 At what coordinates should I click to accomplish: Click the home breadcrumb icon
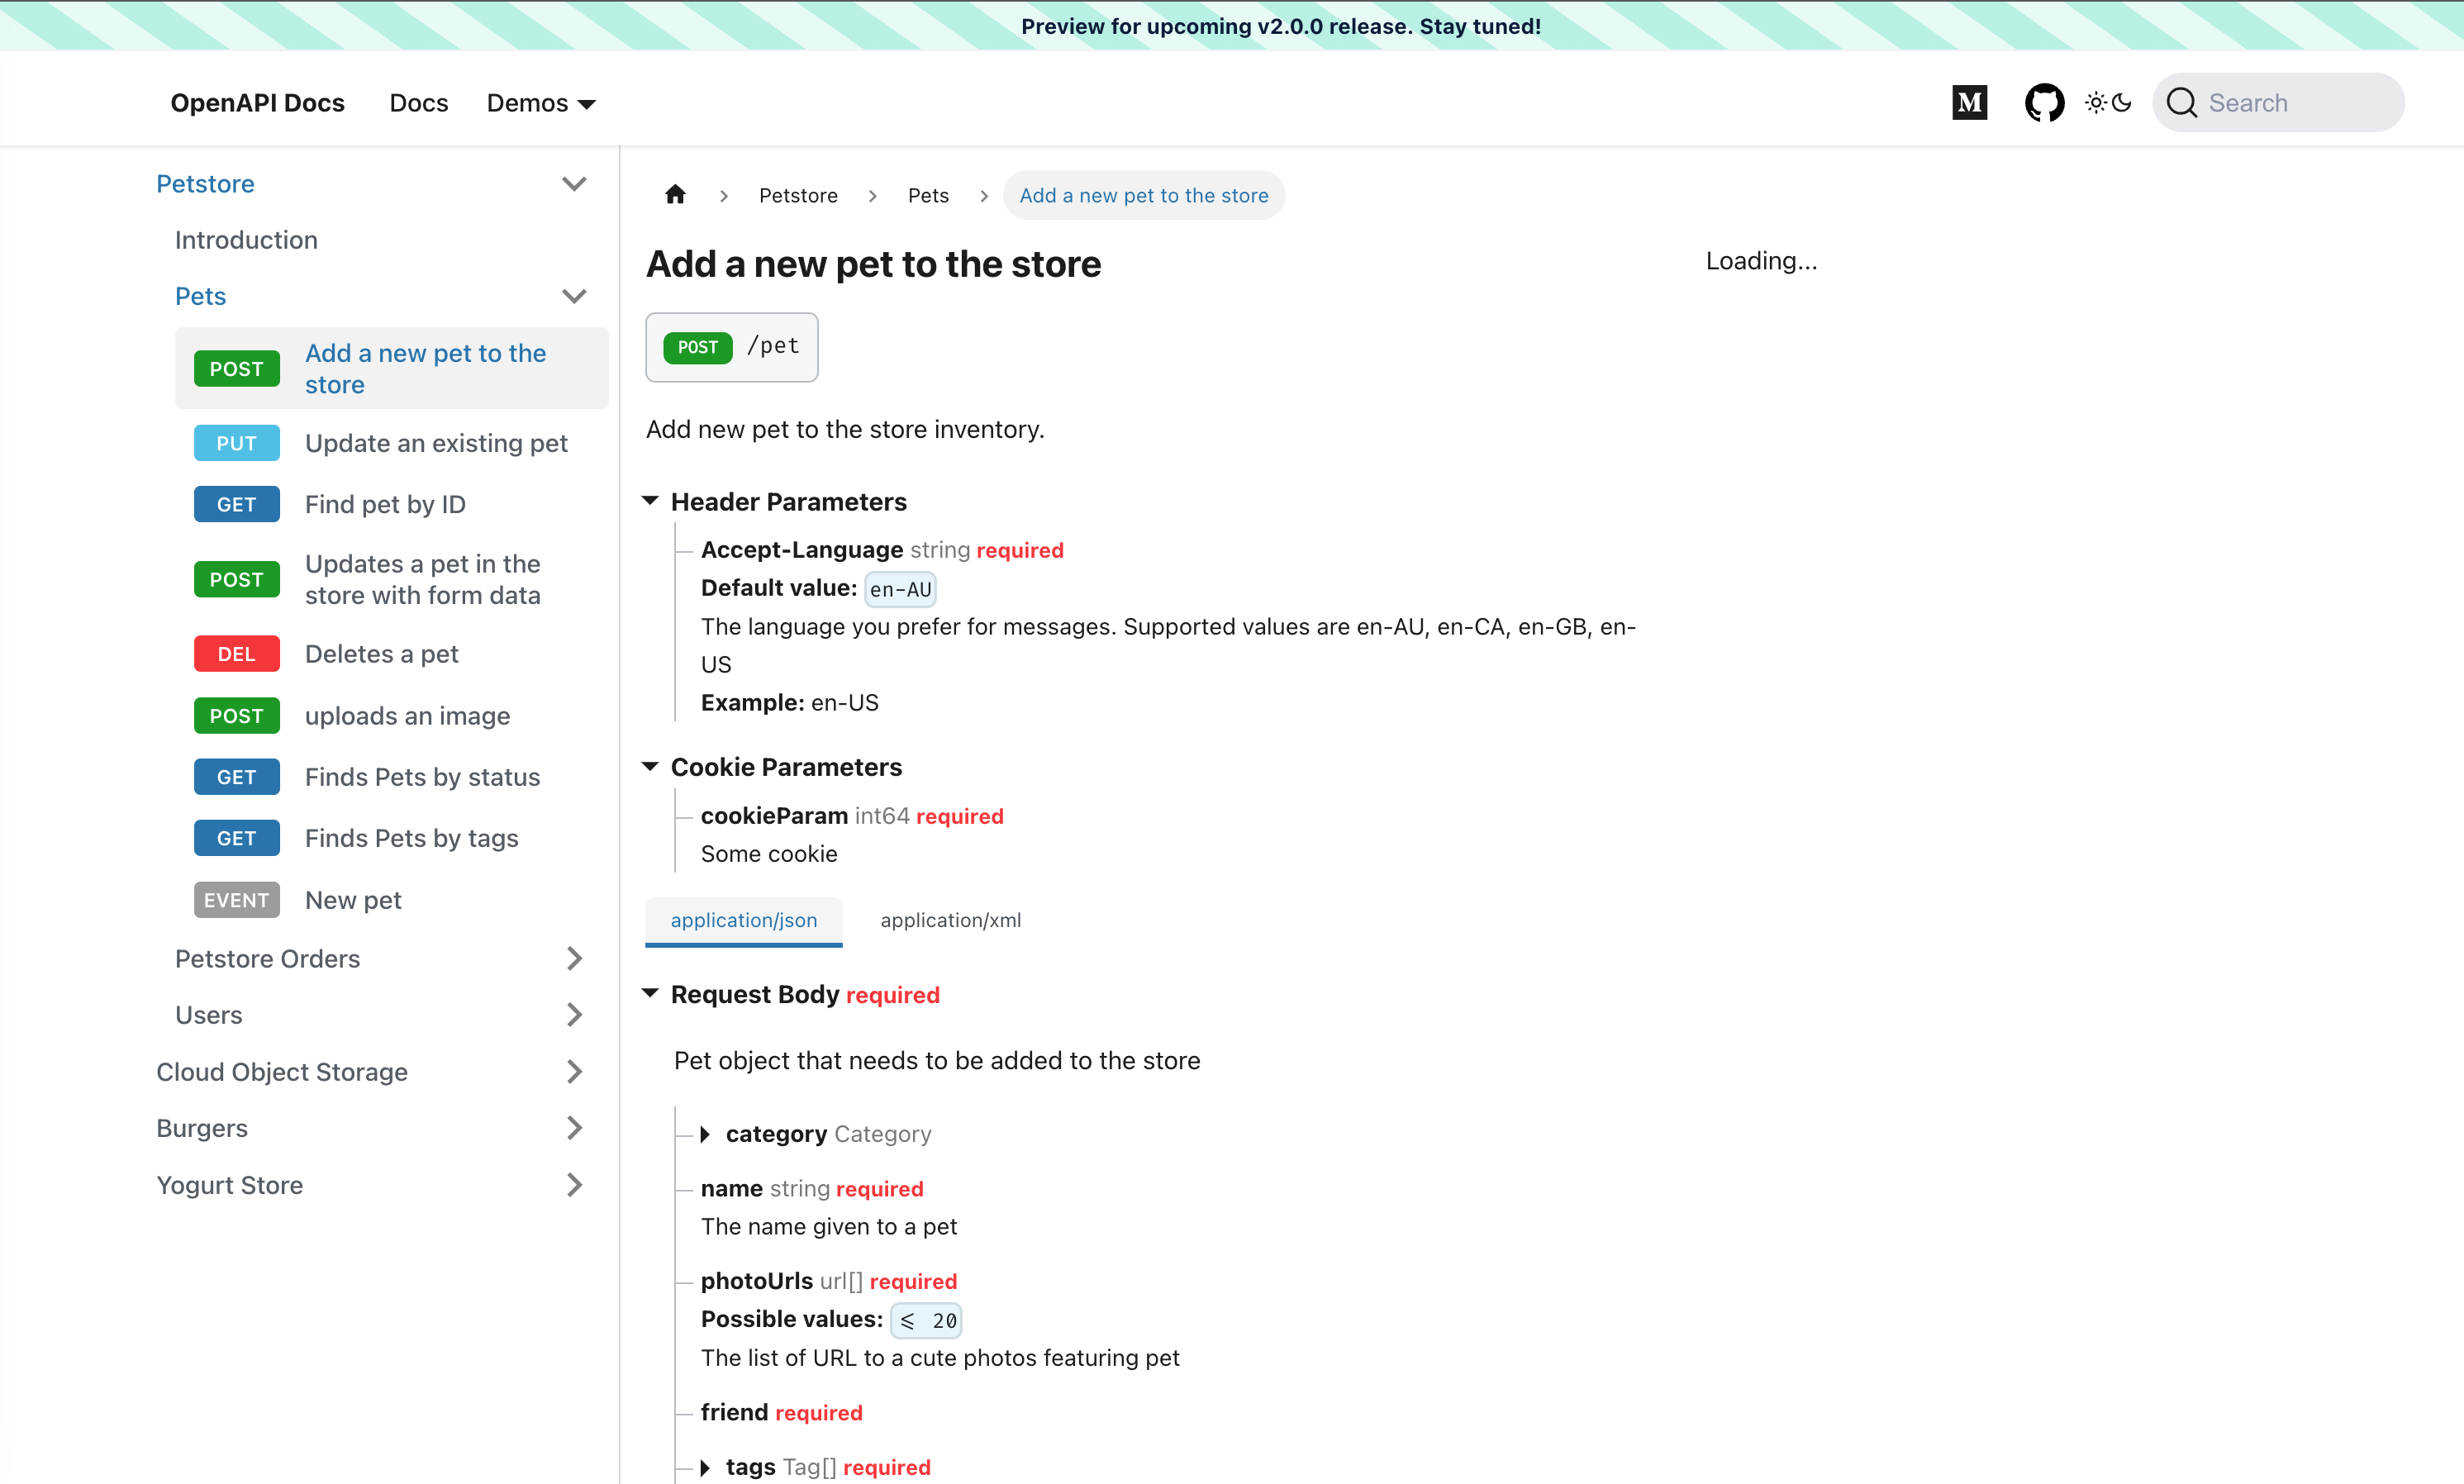point(675,195)
